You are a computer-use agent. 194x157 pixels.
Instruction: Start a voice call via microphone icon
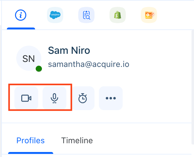pyautogui.click(x=54, y=98)
